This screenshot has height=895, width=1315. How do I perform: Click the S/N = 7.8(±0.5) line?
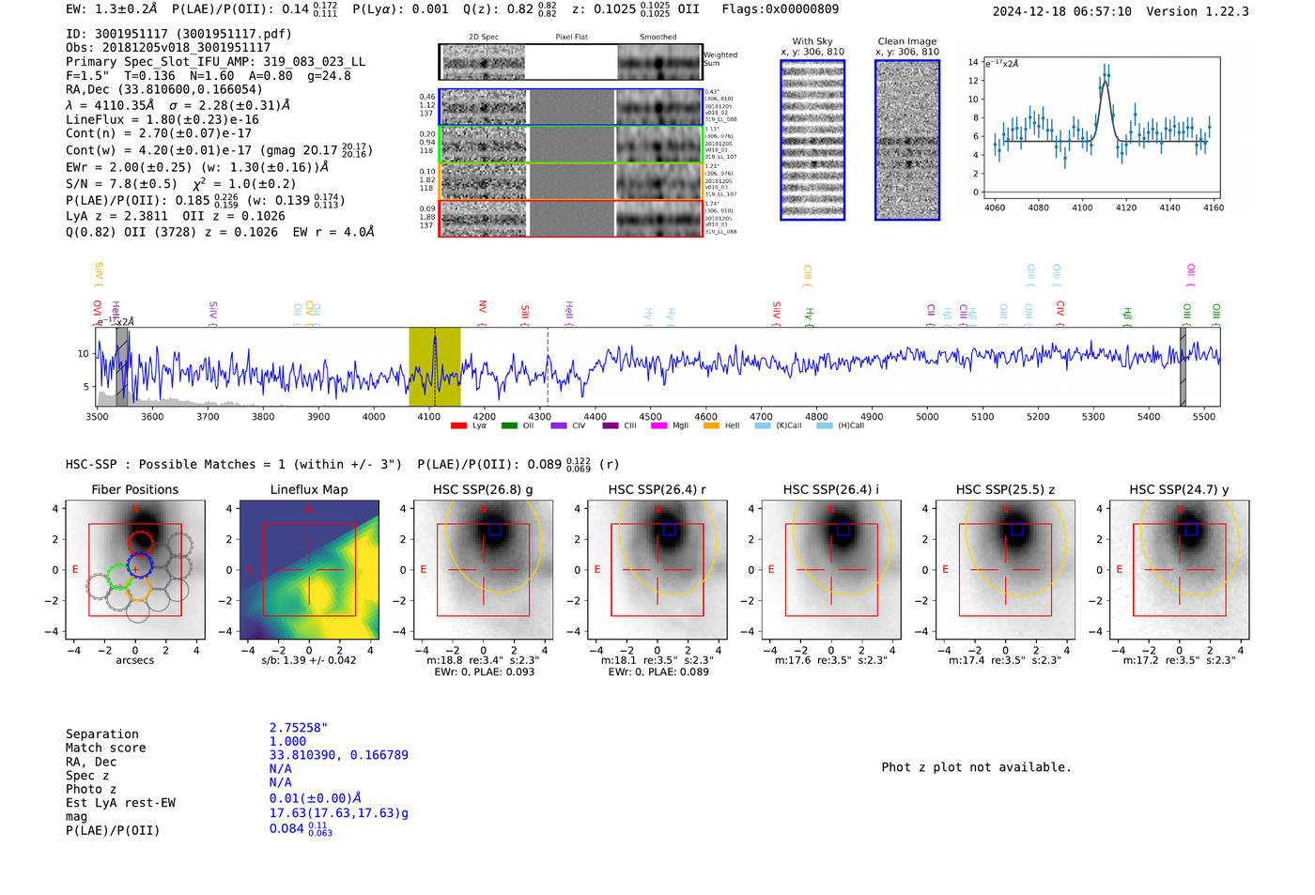(x=181, y=184)
